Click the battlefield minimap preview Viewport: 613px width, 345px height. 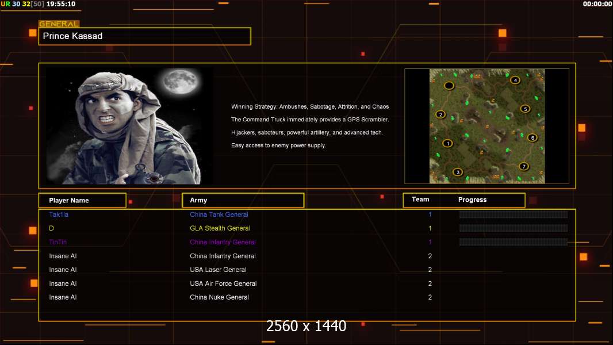[x=486, y=126]
